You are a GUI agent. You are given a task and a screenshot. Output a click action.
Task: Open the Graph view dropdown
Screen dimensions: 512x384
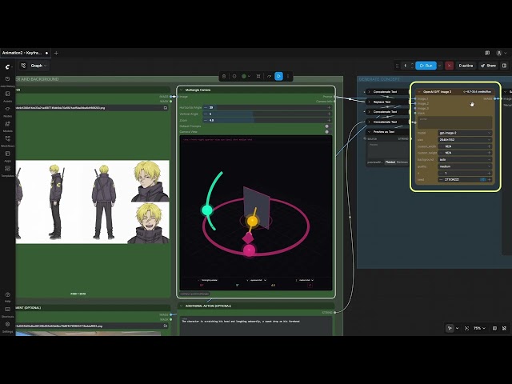[x=39, y=66]
